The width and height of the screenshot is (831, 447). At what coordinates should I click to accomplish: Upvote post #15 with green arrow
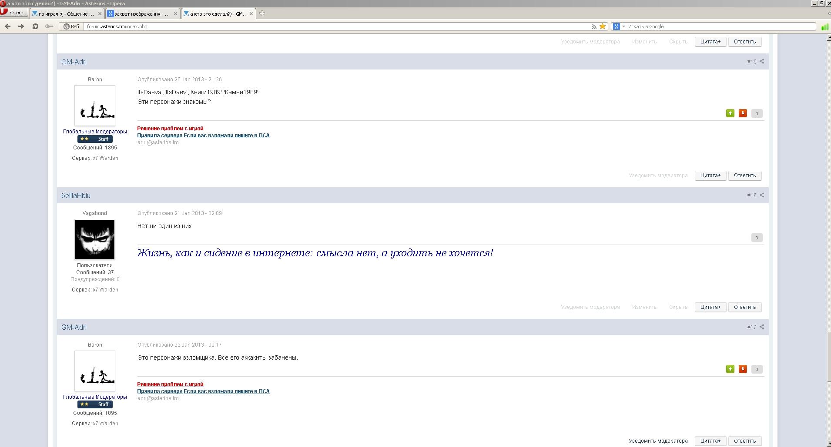(x=730, y=113)
